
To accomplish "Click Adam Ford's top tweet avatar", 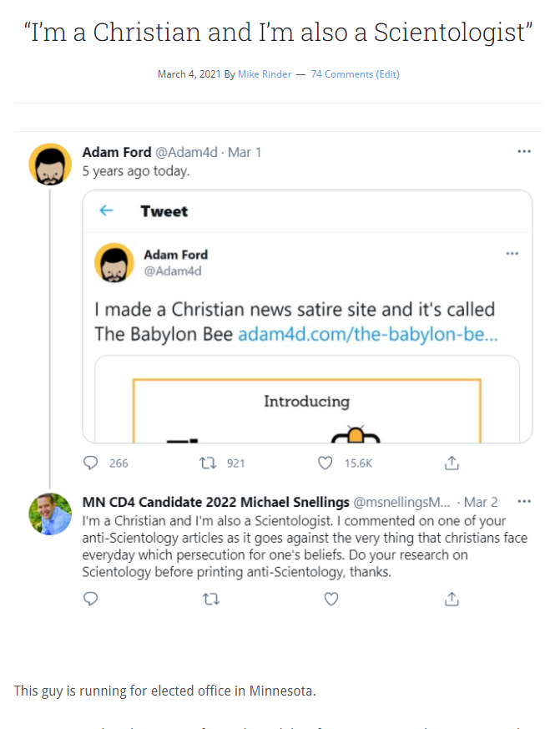I will (50, 165).
